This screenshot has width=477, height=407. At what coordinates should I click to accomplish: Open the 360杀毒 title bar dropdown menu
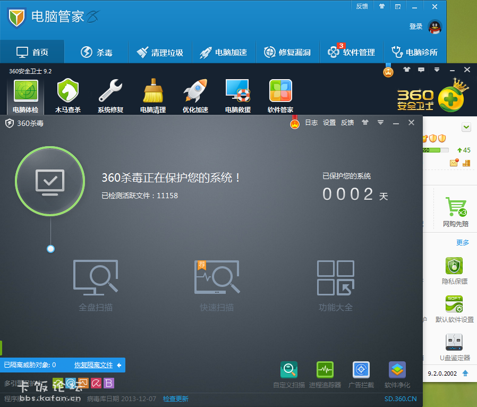click(x=380, y=123)
